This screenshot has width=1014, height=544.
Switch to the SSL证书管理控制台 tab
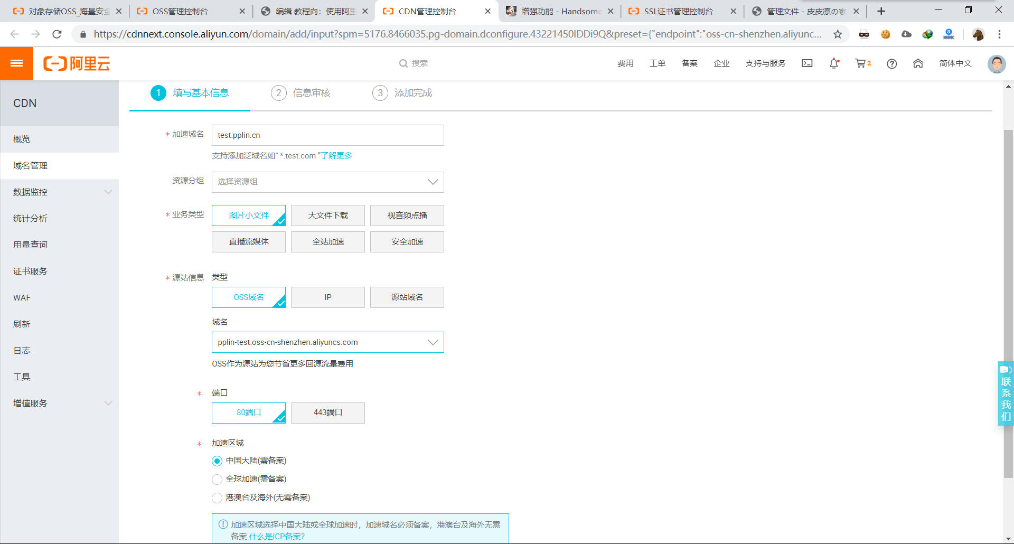click(678, 11)
